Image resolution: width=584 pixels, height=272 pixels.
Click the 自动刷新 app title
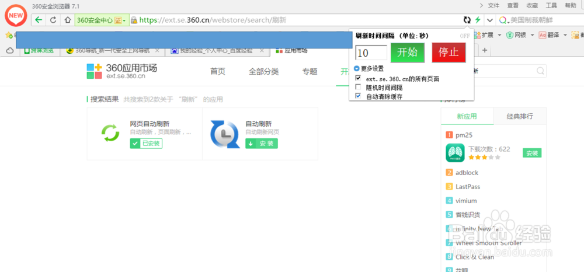click(259, 124)
